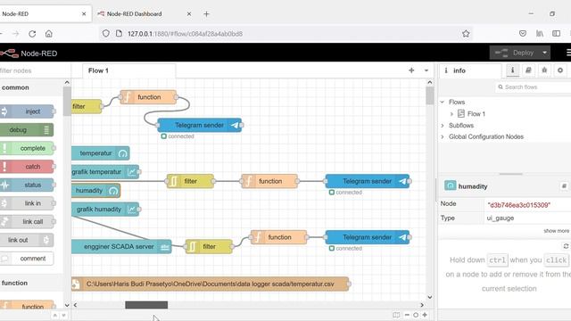
Task: Click the address bar URL
Action: click(x=185, y=34)
